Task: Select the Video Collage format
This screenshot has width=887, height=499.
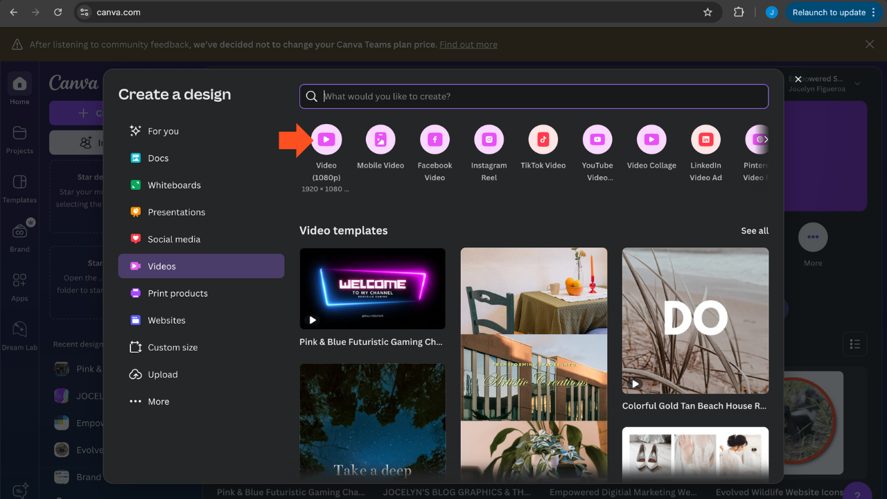Action: tap(651, 139)
